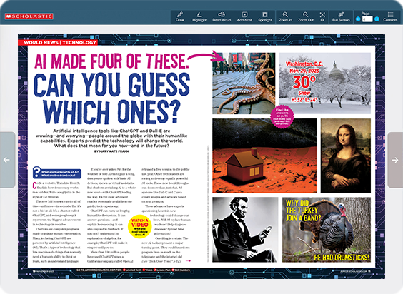Image resolution: width=403 pixels, height=294 pixels.
Task: Click the octopus in Times Square image
Action: point(244,83)
